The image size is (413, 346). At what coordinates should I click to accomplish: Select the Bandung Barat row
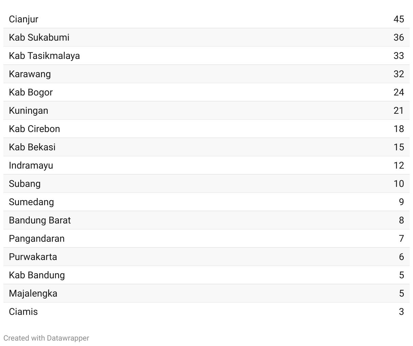(x=206, y=220)
